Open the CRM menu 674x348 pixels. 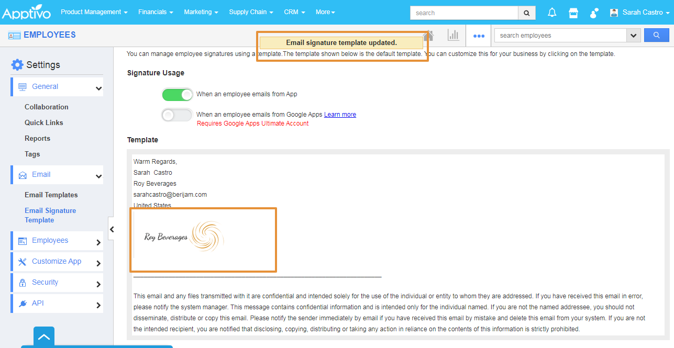pyautogui.click(x=294, y=12)
